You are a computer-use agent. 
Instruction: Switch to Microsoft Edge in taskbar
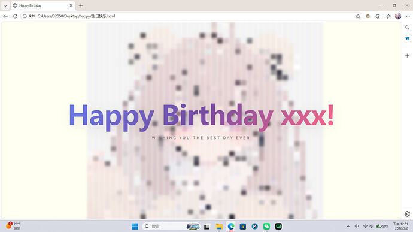coord(231,227)
